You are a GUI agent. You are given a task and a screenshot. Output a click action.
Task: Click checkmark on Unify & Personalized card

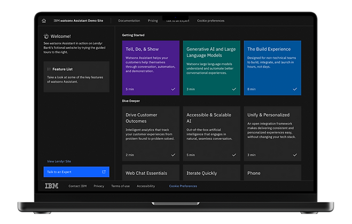pos(295,155)
